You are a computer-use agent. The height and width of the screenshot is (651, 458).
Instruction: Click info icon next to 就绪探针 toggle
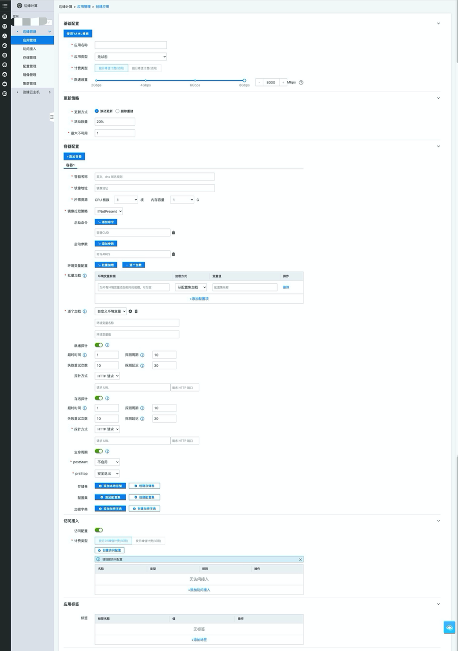point(107,345)
